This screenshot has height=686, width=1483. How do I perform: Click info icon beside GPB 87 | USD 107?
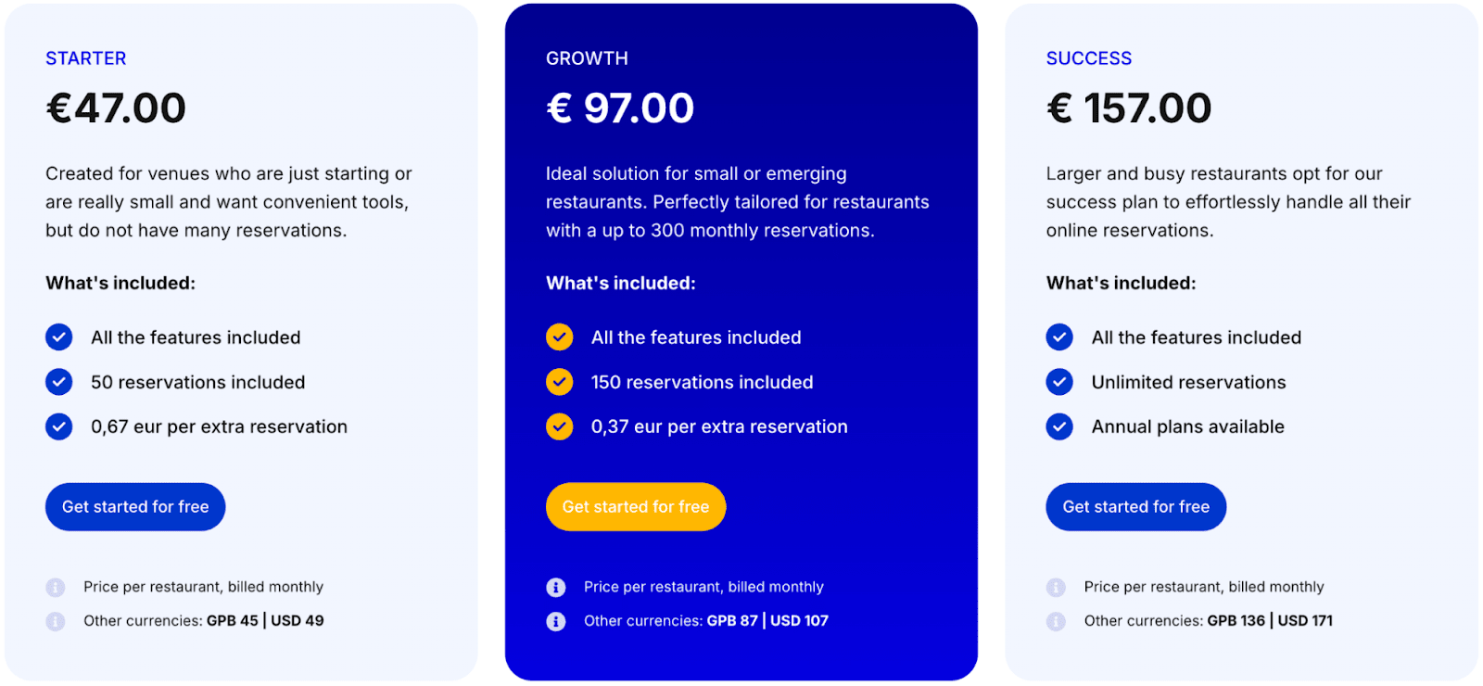(556, 622)
